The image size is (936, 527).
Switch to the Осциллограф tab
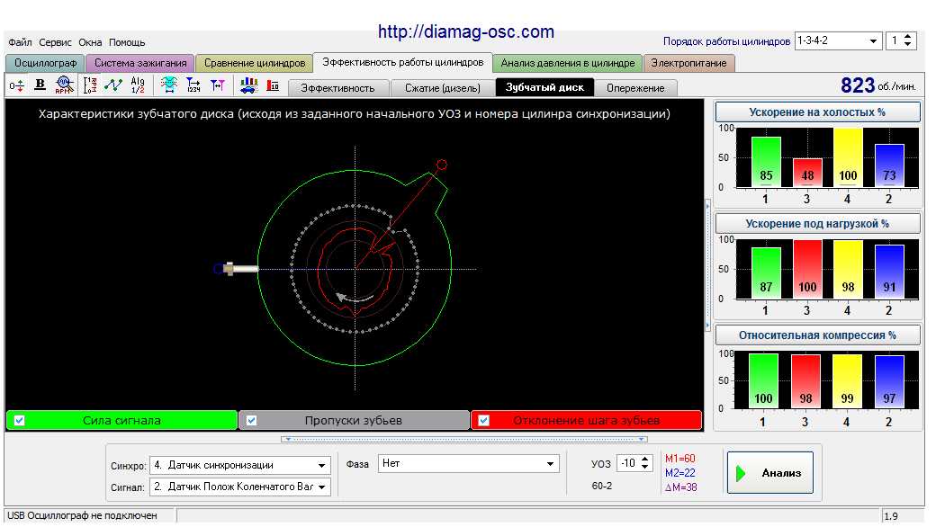(45, 63)
